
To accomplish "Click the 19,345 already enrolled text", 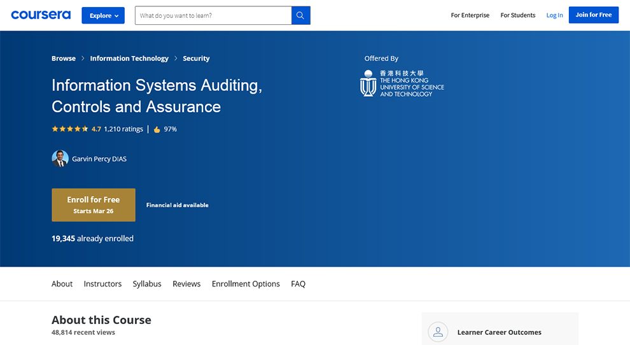I will [x=92, y=239].
